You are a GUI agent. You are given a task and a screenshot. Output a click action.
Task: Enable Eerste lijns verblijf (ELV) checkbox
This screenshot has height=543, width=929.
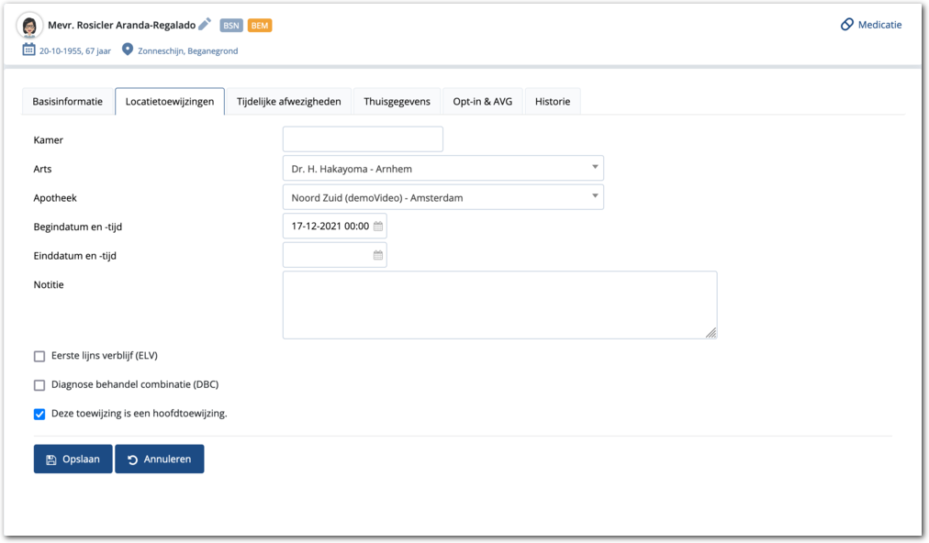[x=39, y=357]
